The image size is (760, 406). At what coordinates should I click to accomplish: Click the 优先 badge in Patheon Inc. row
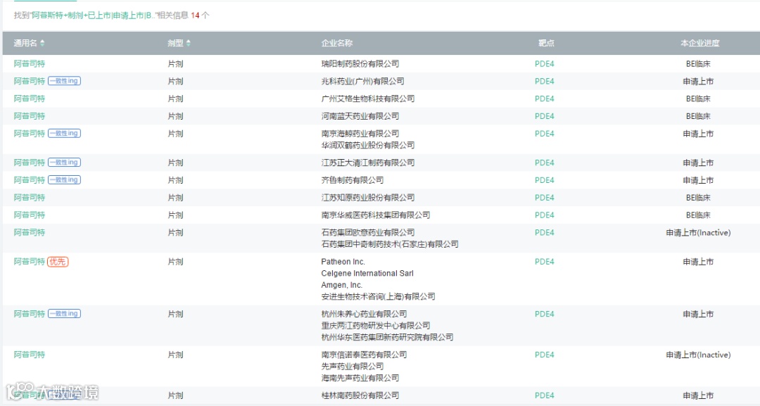pyautogui.click(x=58, y=262)
